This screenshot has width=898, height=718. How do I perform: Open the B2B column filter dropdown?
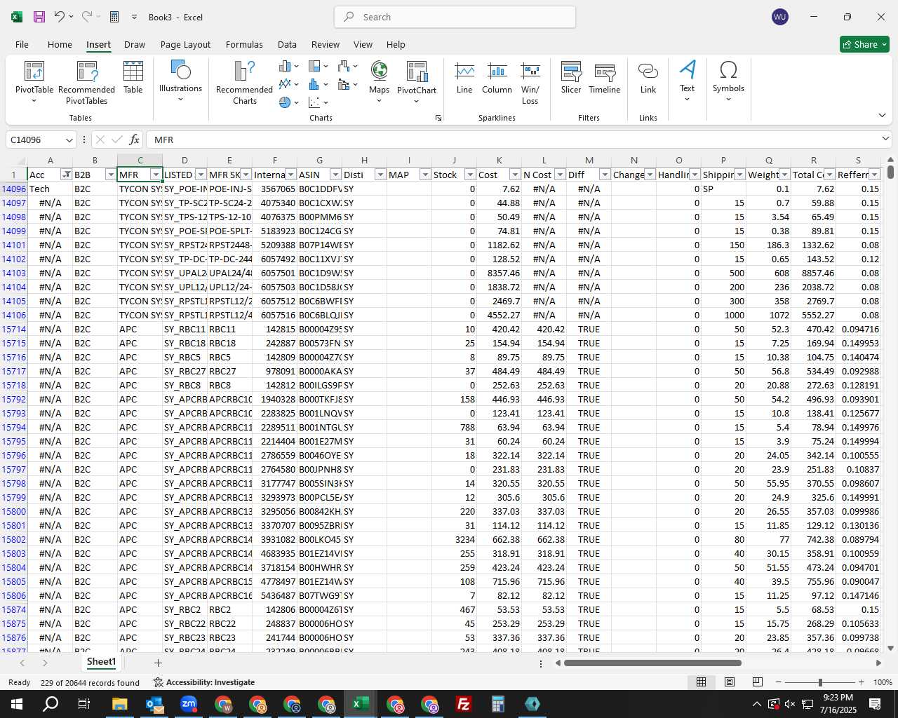[x=110, y=175]
